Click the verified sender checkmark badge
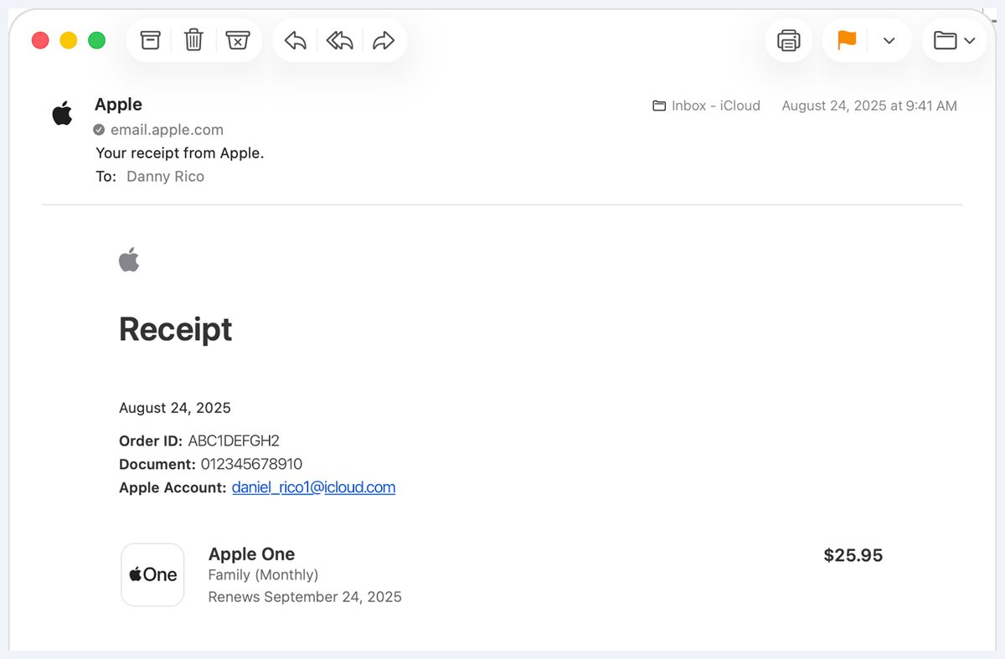 point(99,130)
